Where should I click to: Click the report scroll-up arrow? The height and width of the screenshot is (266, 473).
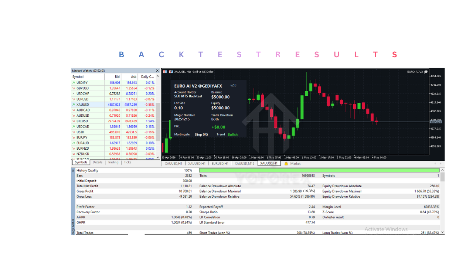coord(442,170)
